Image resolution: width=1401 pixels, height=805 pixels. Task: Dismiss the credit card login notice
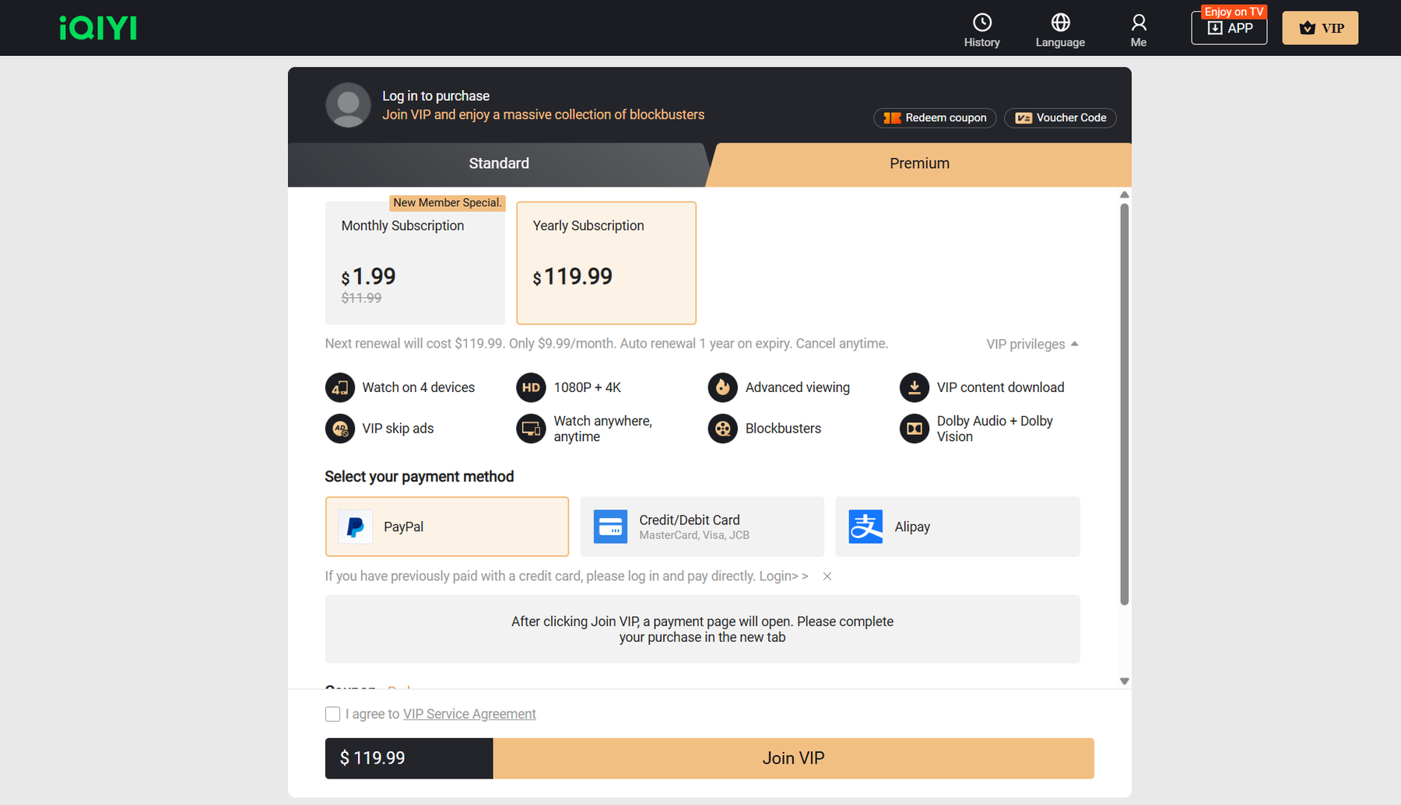point(827,576)
